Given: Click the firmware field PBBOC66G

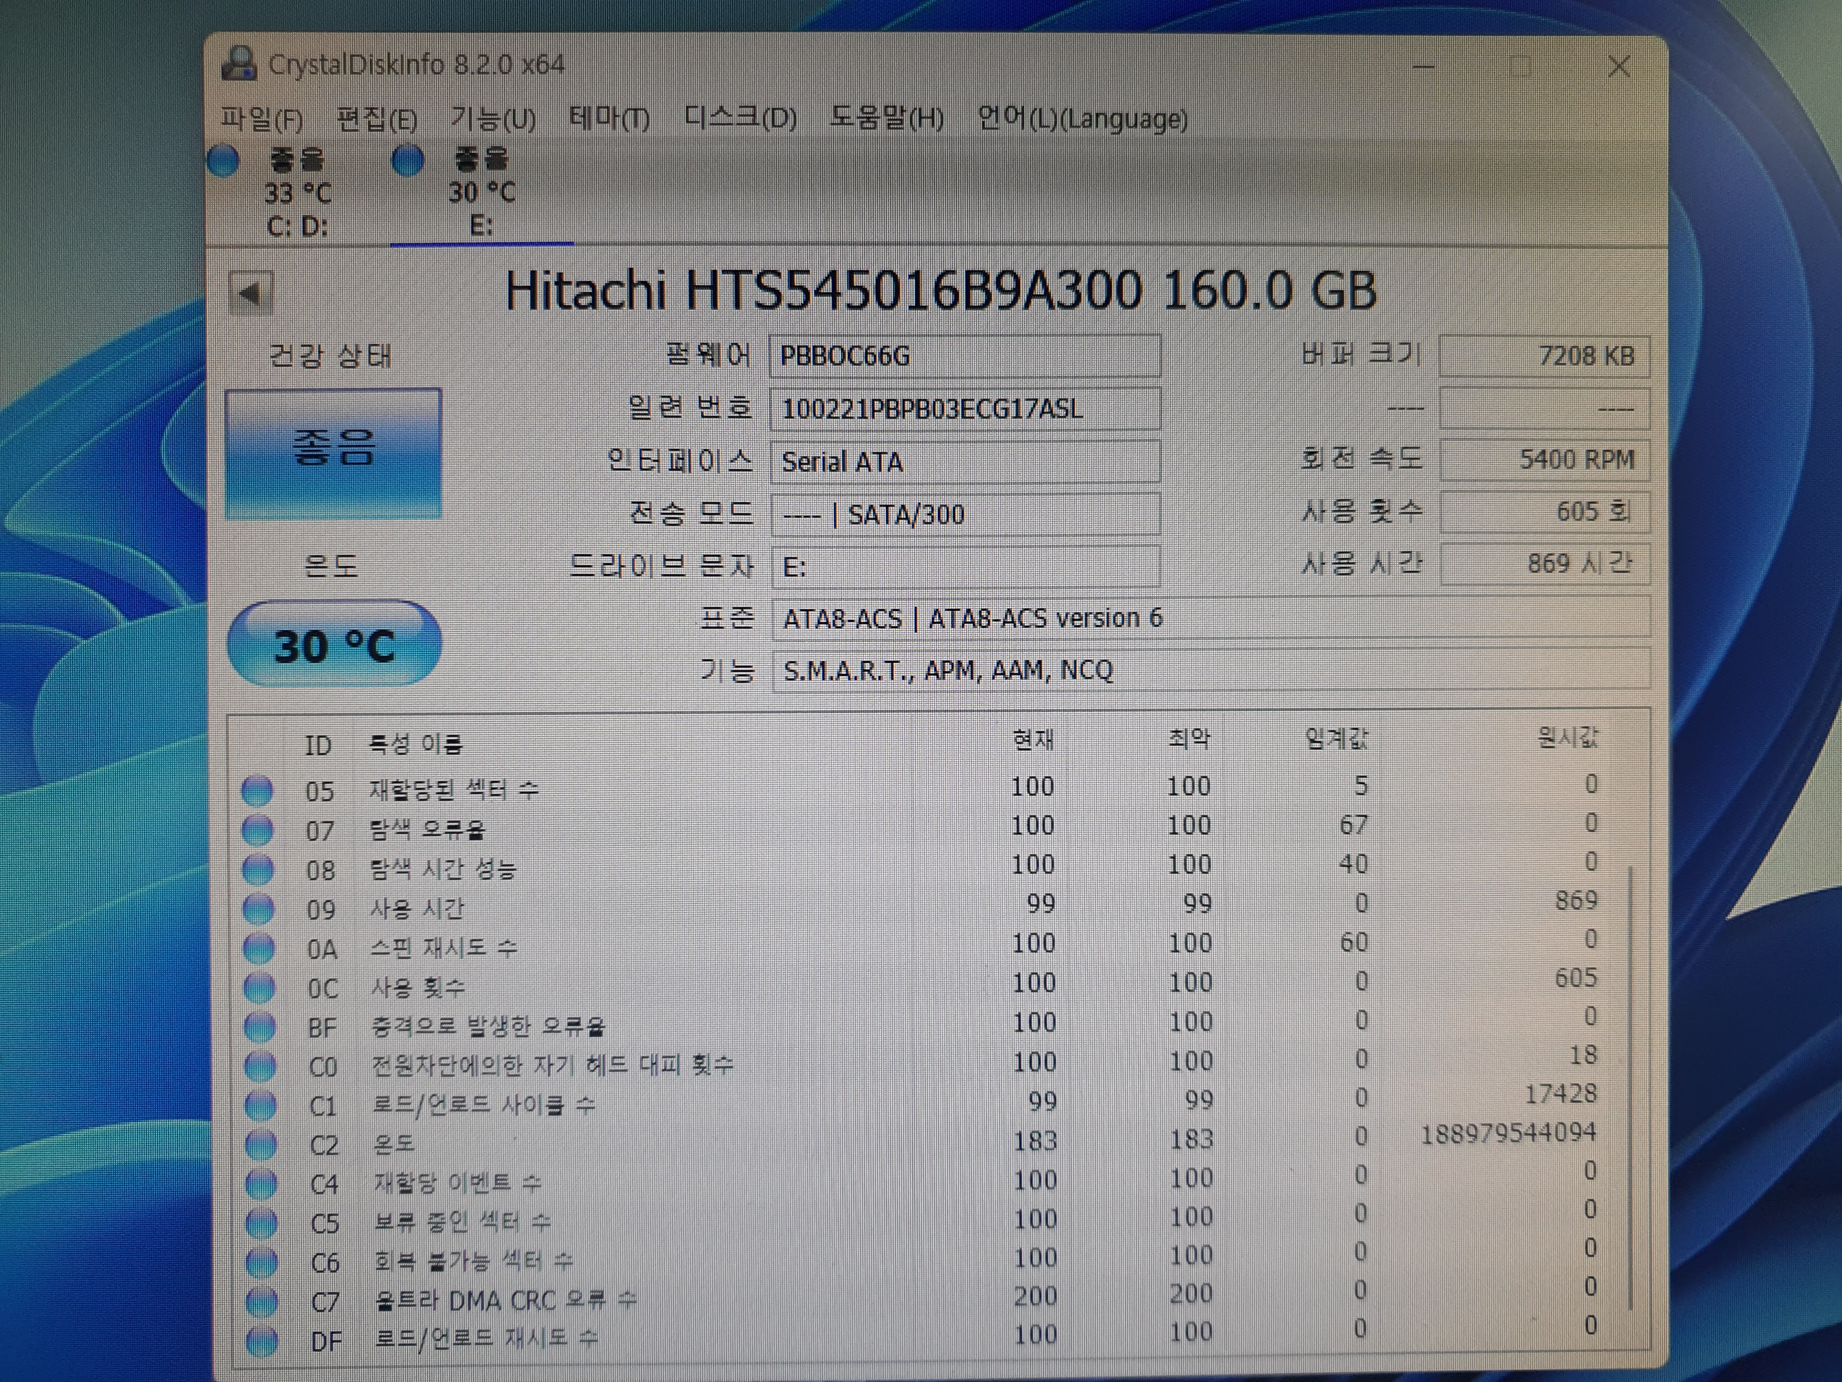Looking at the screenshot, I should [x=965, y=356].
